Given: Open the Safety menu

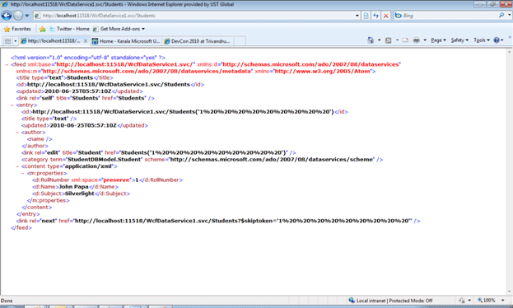Looking at the screenshot, I should coord(459,40).
